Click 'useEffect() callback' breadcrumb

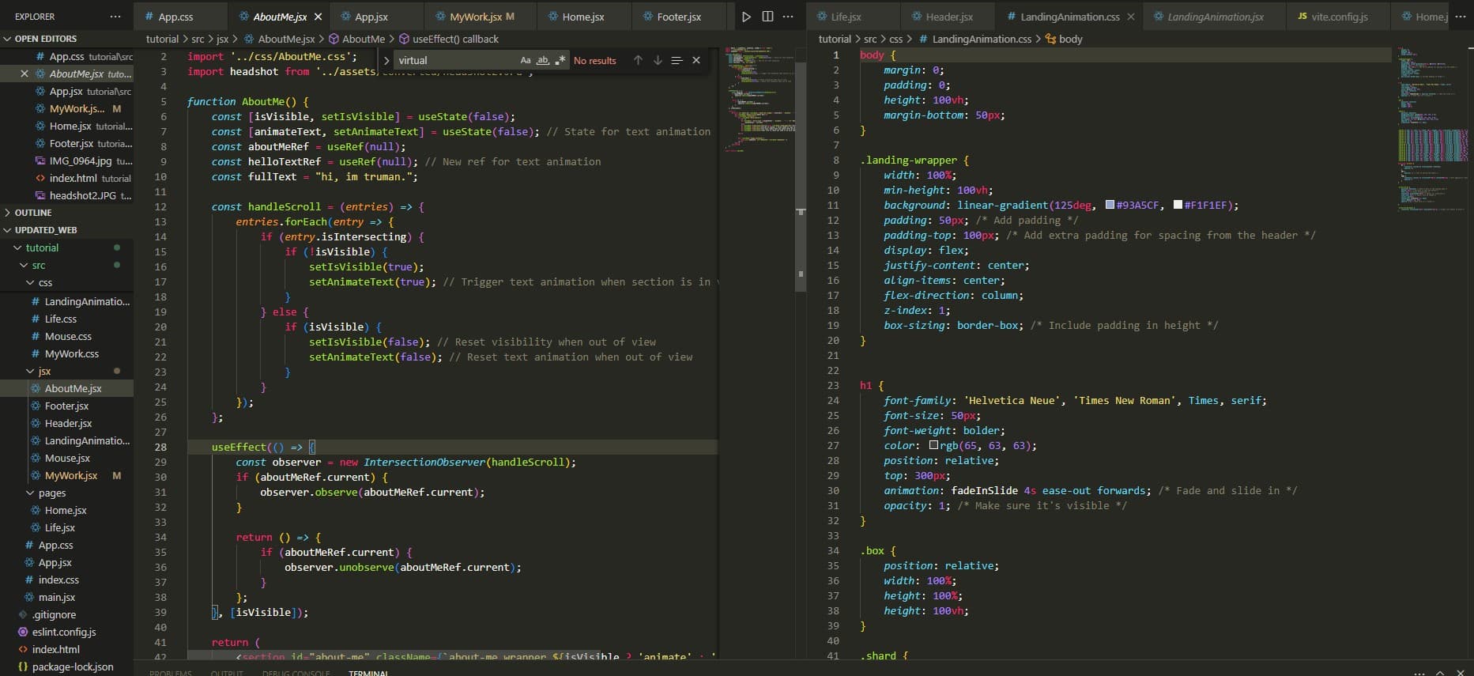pyautogui.click(x=455, y=39)
